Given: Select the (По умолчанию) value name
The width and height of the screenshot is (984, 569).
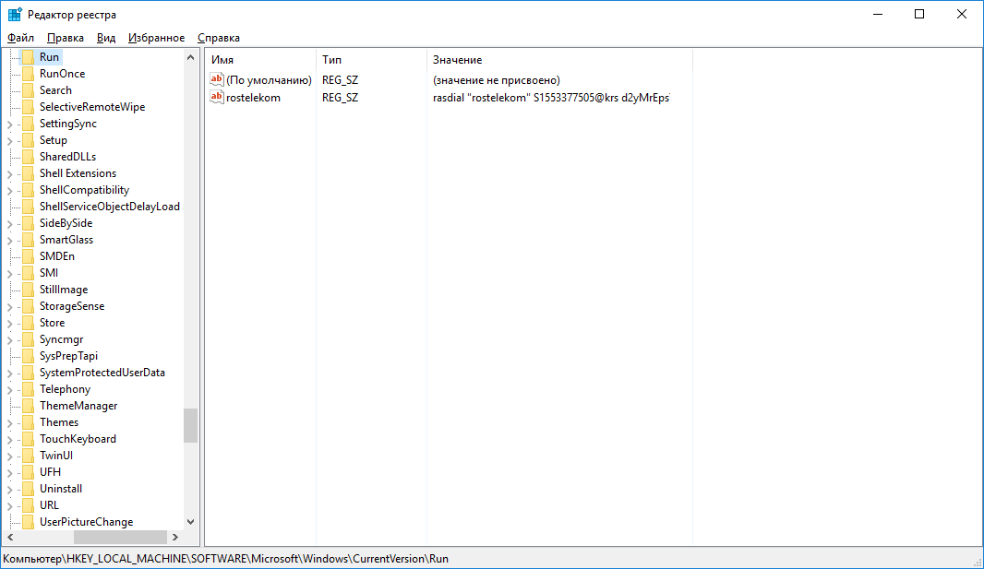Looking at the screenshot, I should (269, 79).
